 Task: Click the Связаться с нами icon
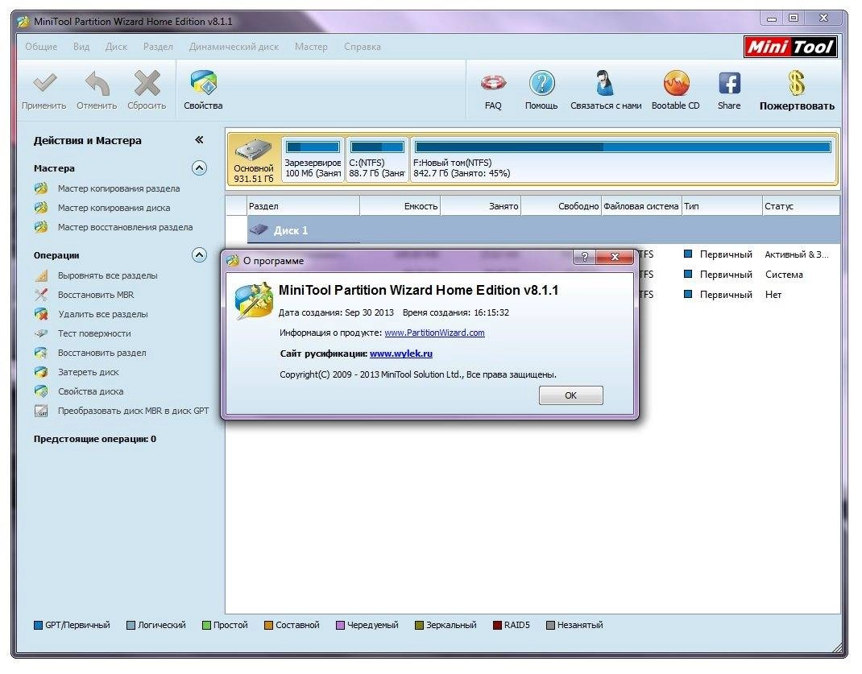click(605, 84)
